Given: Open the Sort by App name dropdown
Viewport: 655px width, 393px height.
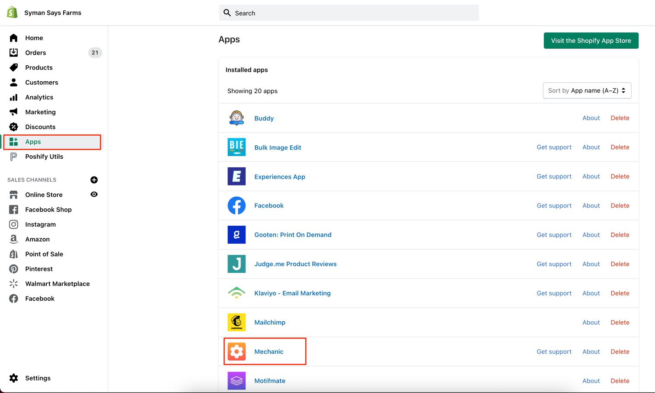Looking at the screenshot, I should tap(587, 91).
